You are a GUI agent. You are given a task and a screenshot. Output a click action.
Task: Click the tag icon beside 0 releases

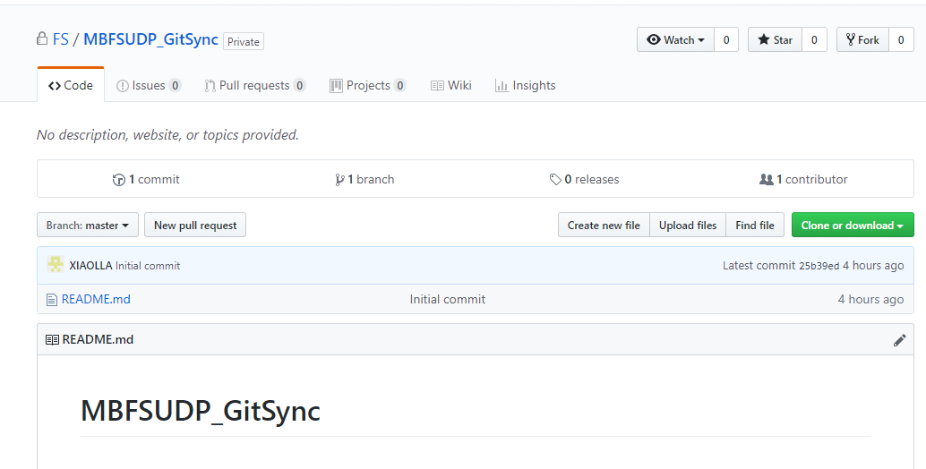555,180
